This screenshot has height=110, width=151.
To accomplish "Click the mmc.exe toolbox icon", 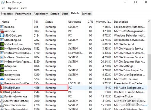I will pyautogui.click(x=2, y=31).
